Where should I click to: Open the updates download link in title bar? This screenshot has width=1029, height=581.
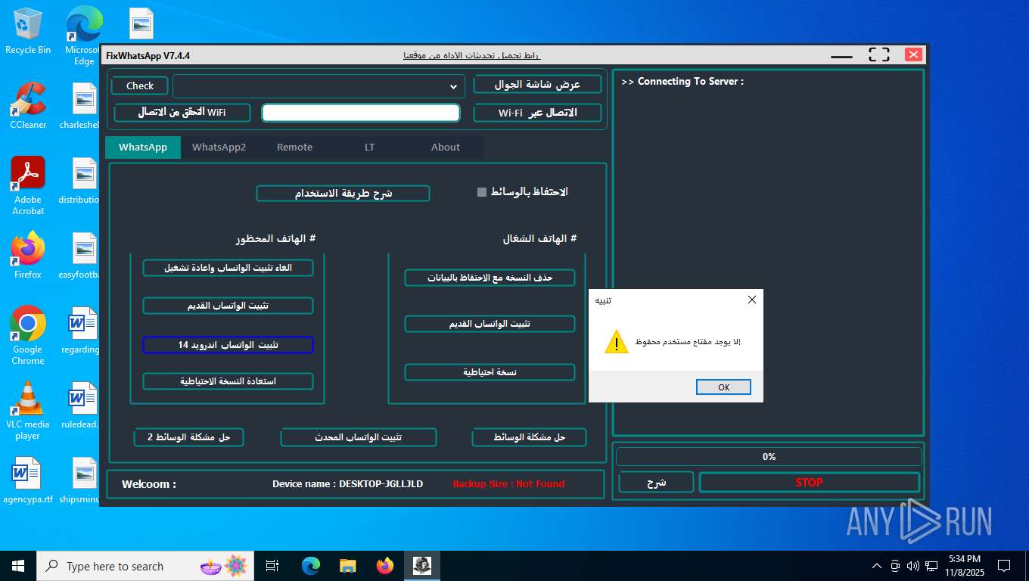tap(472, 55)
